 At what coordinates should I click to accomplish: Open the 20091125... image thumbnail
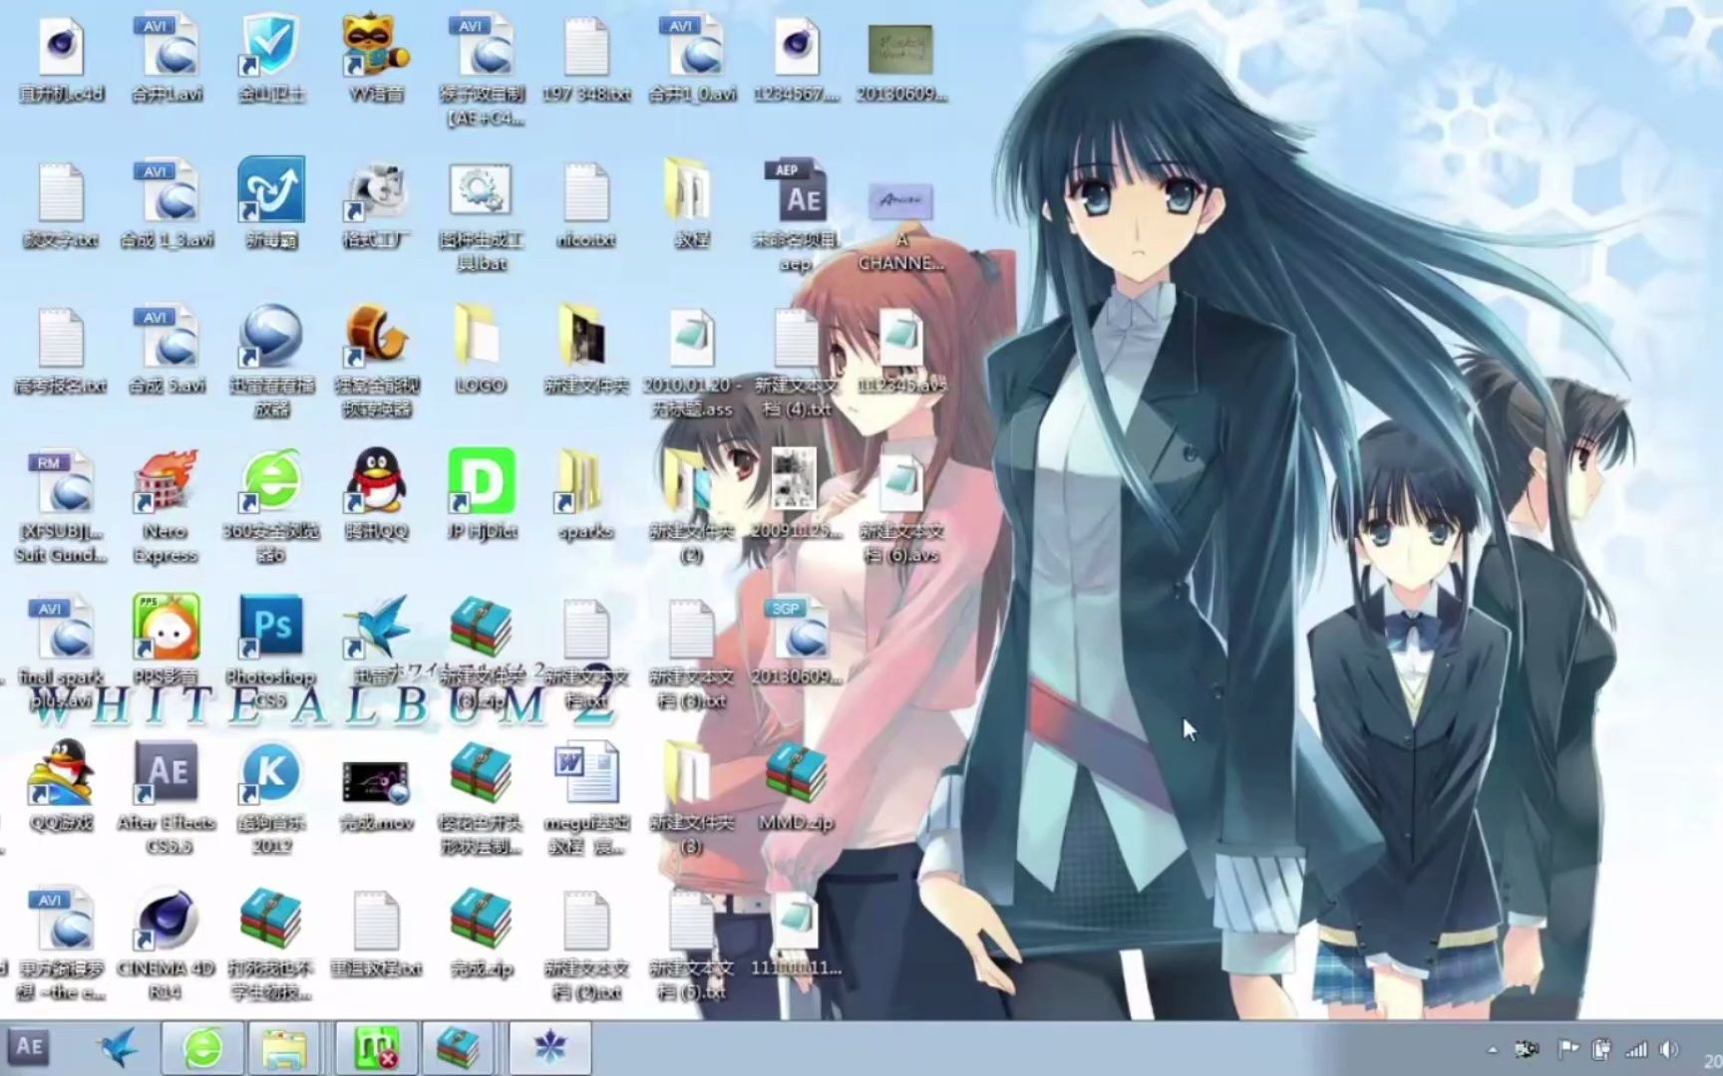pos(797,493)
